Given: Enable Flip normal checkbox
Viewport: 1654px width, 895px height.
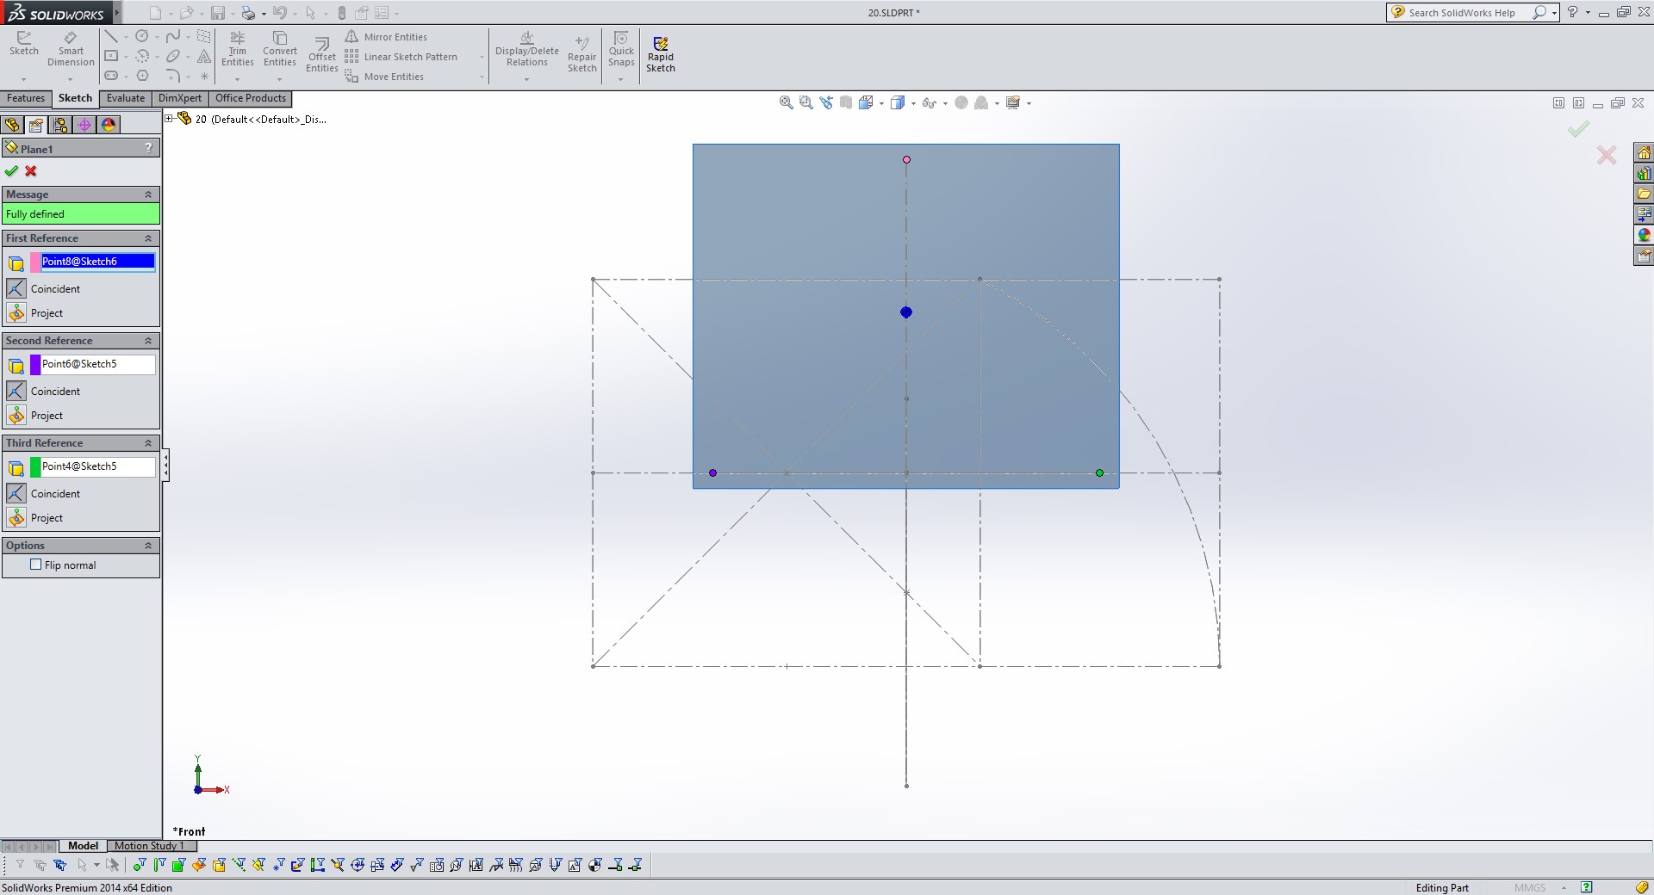Looking at the screenshot, I should pyautogui.click(x=36, y=565).
